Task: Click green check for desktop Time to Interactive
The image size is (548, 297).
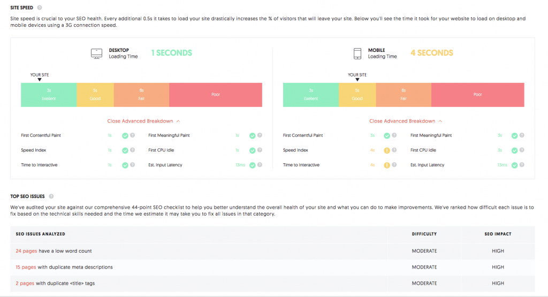Action: (125, 165)
